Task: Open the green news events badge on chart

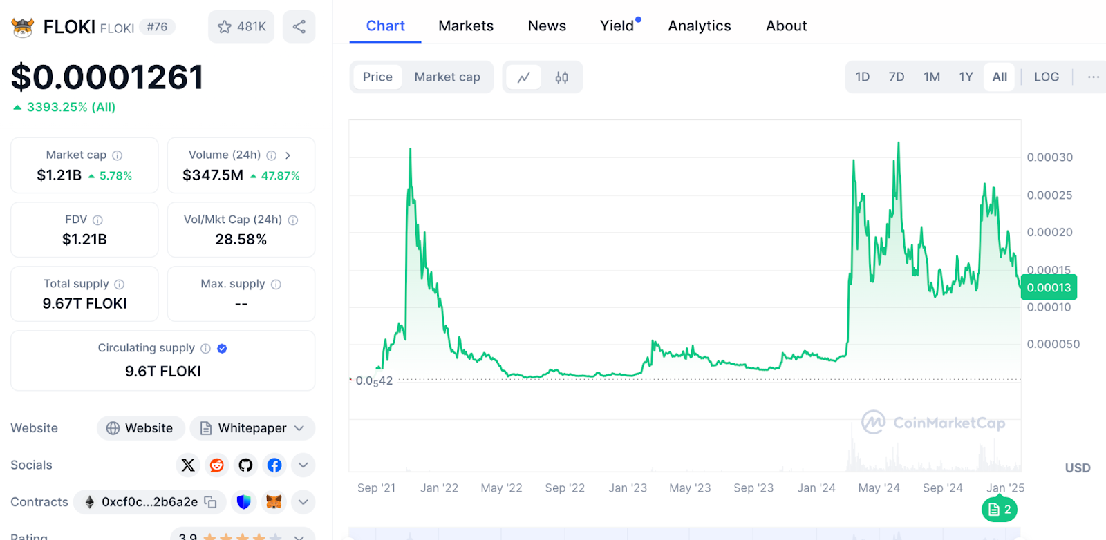Action: click(1000, 510)
